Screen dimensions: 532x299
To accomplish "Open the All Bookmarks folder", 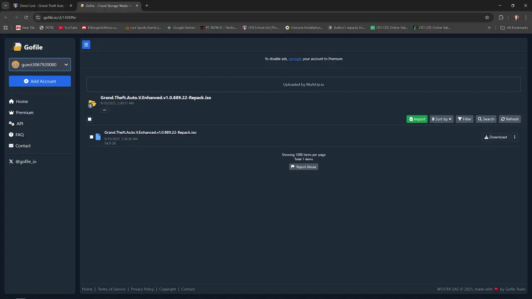I will (514, 28).
